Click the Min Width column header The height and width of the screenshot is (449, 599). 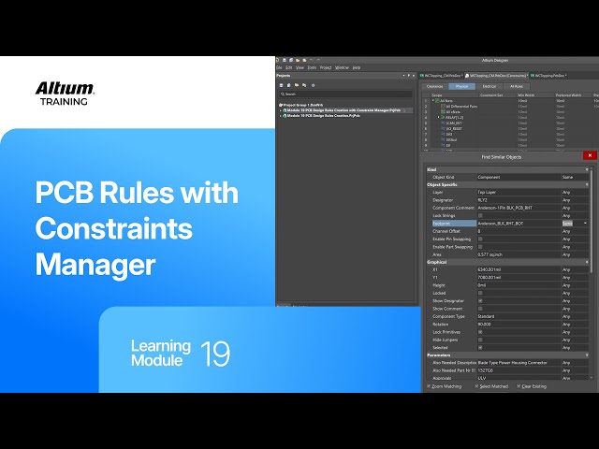(526, 95)
